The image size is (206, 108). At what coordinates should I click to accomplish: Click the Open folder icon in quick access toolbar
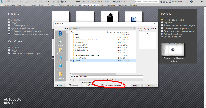point(5,2)
